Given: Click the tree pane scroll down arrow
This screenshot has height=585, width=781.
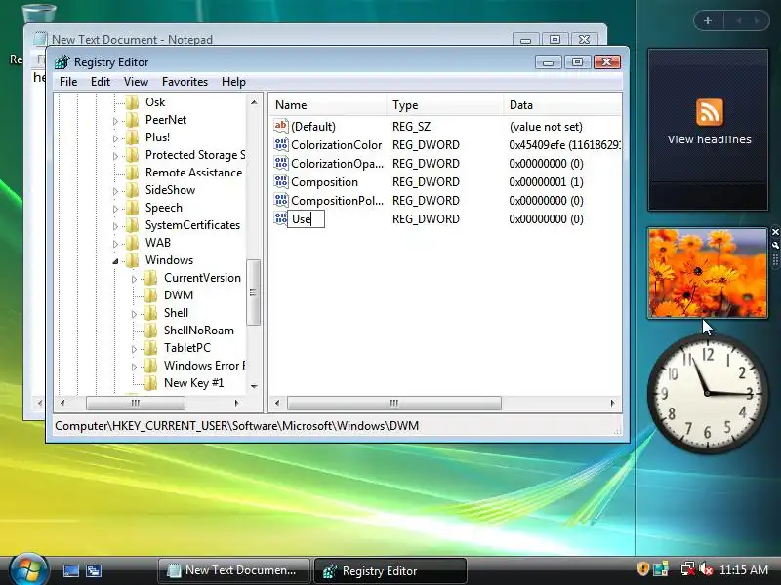Looking at the screenshot, I should click(254, 386).
